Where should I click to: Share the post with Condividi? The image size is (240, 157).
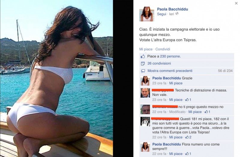coord(163,49)
